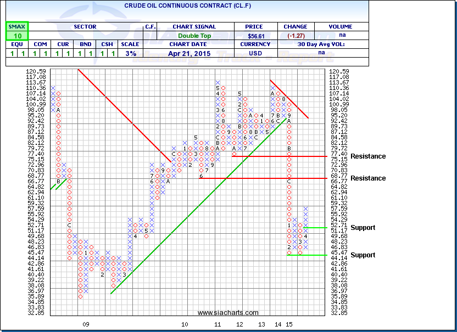Click the lower Resistance label near 68.77

pyautogui.click(x=368, y=178)
